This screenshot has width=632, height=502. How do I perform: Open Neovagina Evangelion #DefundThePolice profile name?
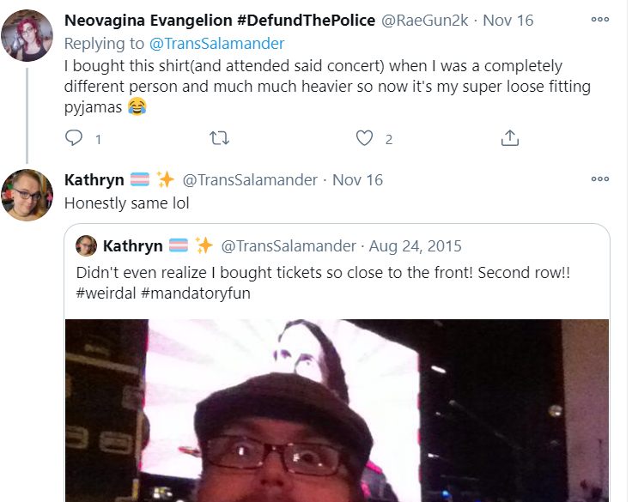[x=220, y=20]
